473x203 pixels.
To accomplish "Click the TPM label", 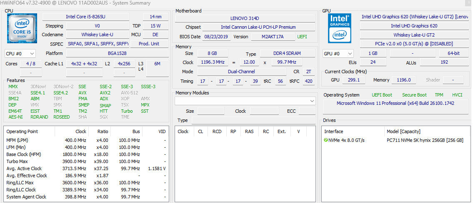I will pyautogui.click(x=439, y=95).
